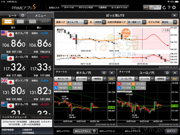Switch to the レート tab
Image resolution: width=180 pixels, height=135 pixels.
pos(12,16)
